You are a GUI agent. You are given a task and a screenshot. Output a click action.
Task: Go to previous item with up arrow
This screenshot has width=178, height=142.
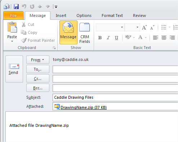pos(40,6)
